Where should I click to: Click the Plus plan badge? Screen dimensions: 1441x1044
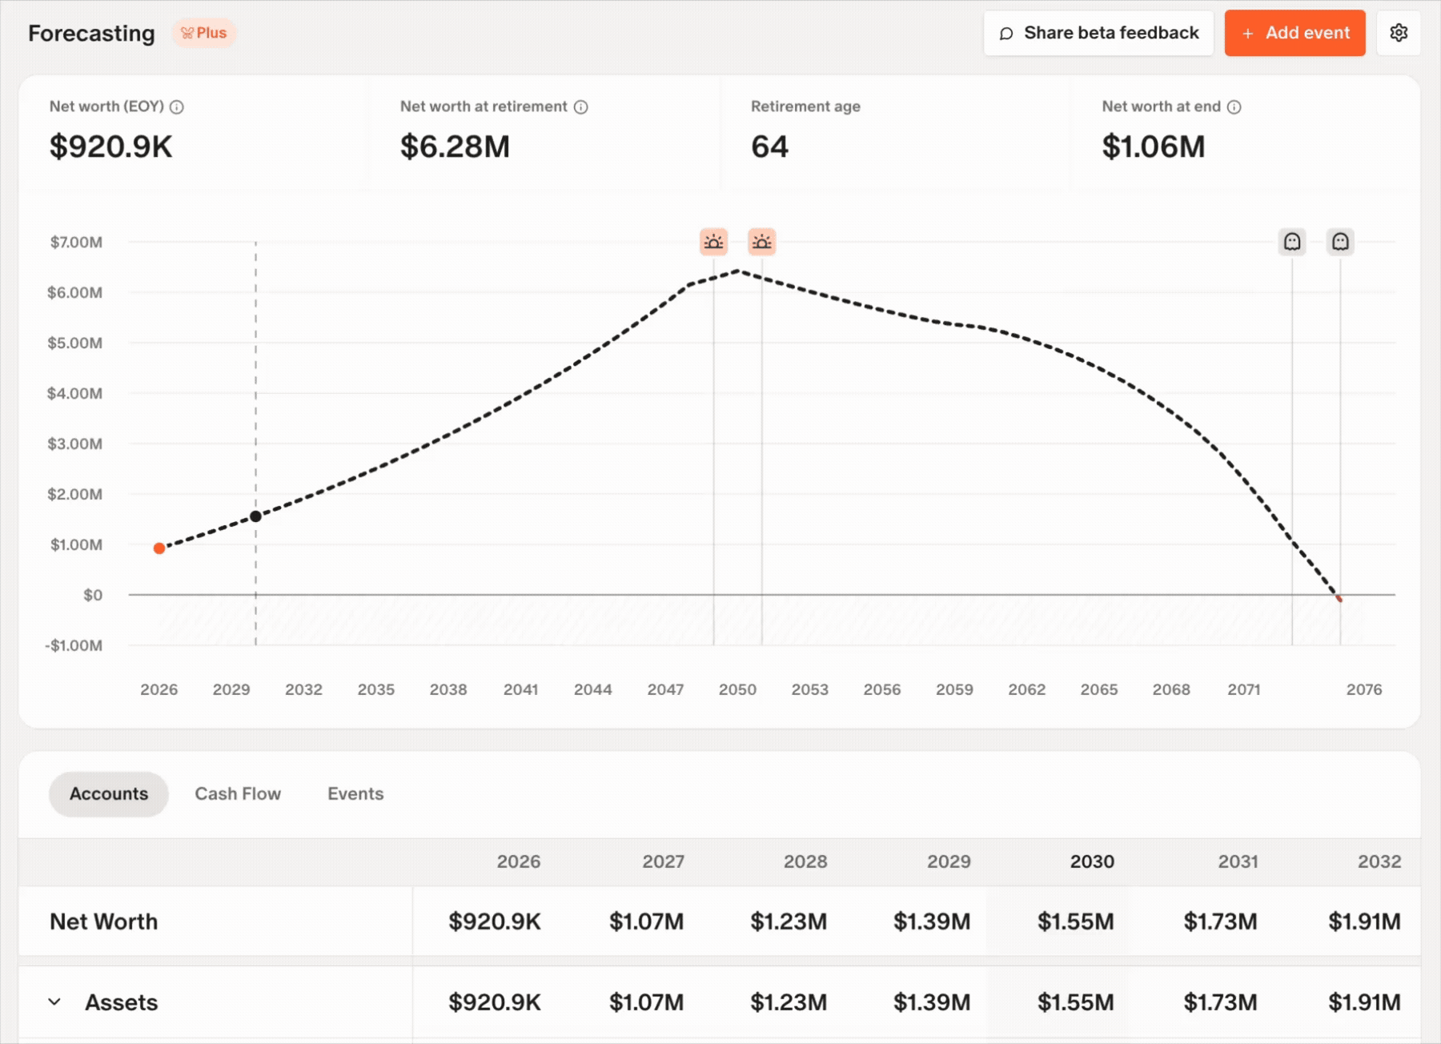(x=203, y=33)
